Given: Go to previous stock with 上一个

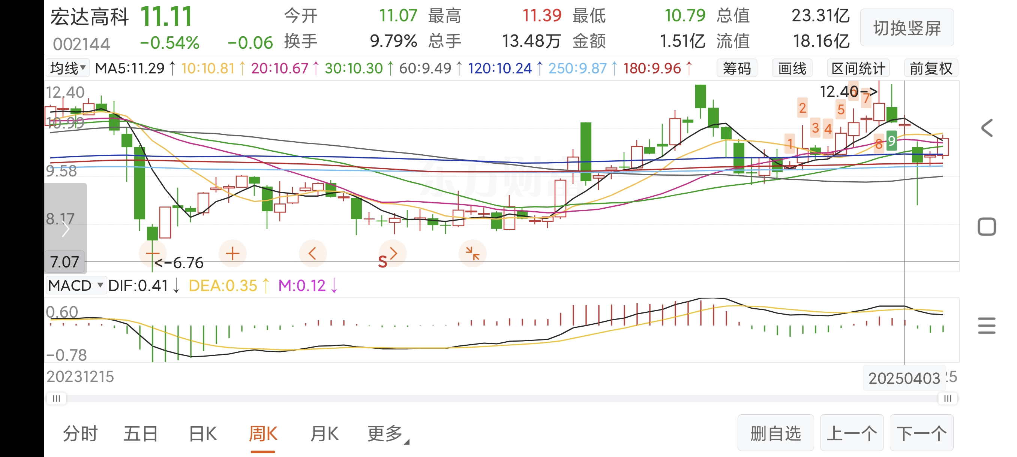Looking at the screenshot, I should [852, 433].
